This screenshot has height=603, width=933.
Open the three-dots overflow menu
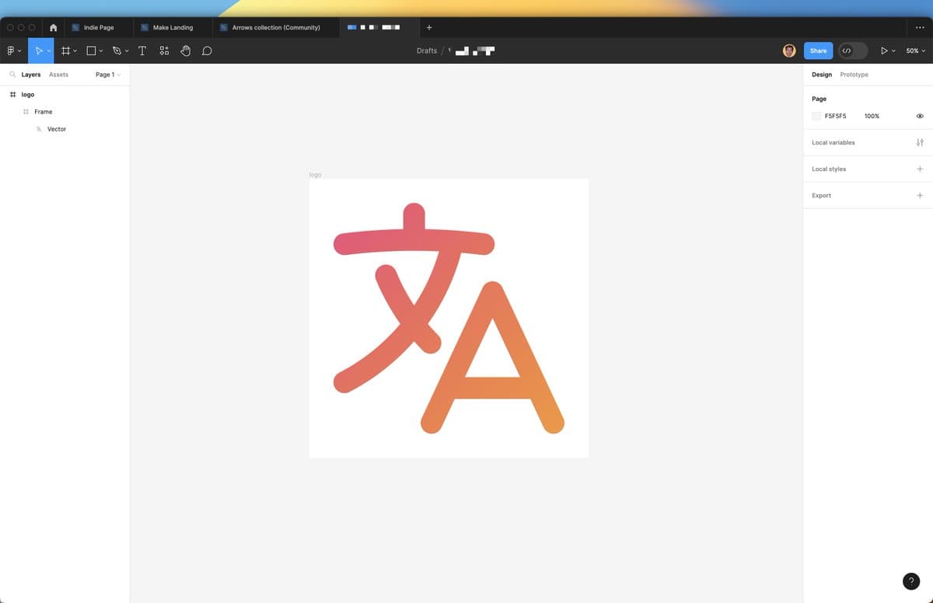click(920, 27)
